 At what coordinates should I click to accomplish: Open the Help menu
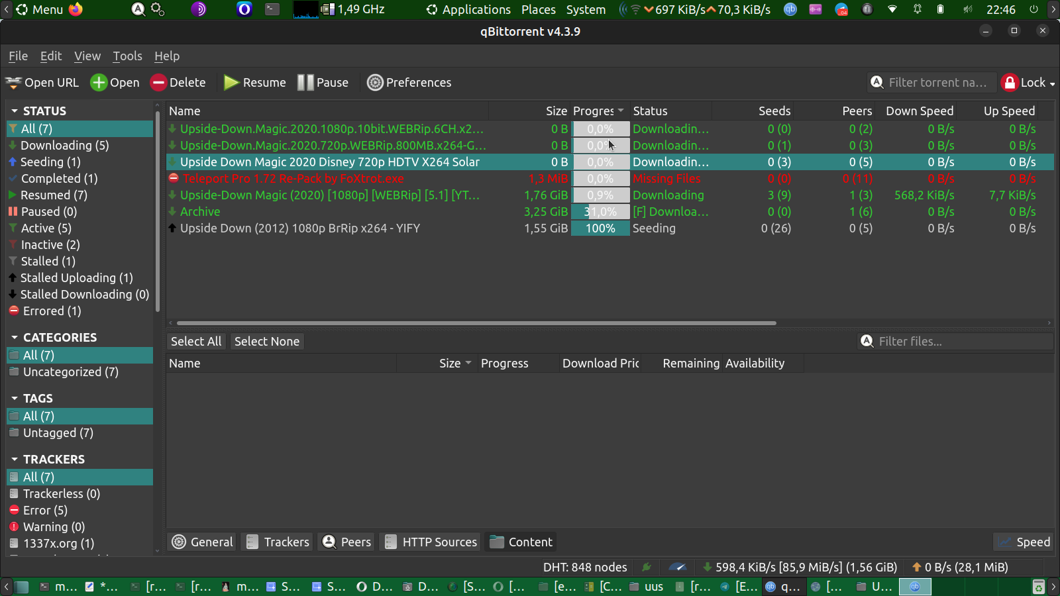click(x=167, y=56)
